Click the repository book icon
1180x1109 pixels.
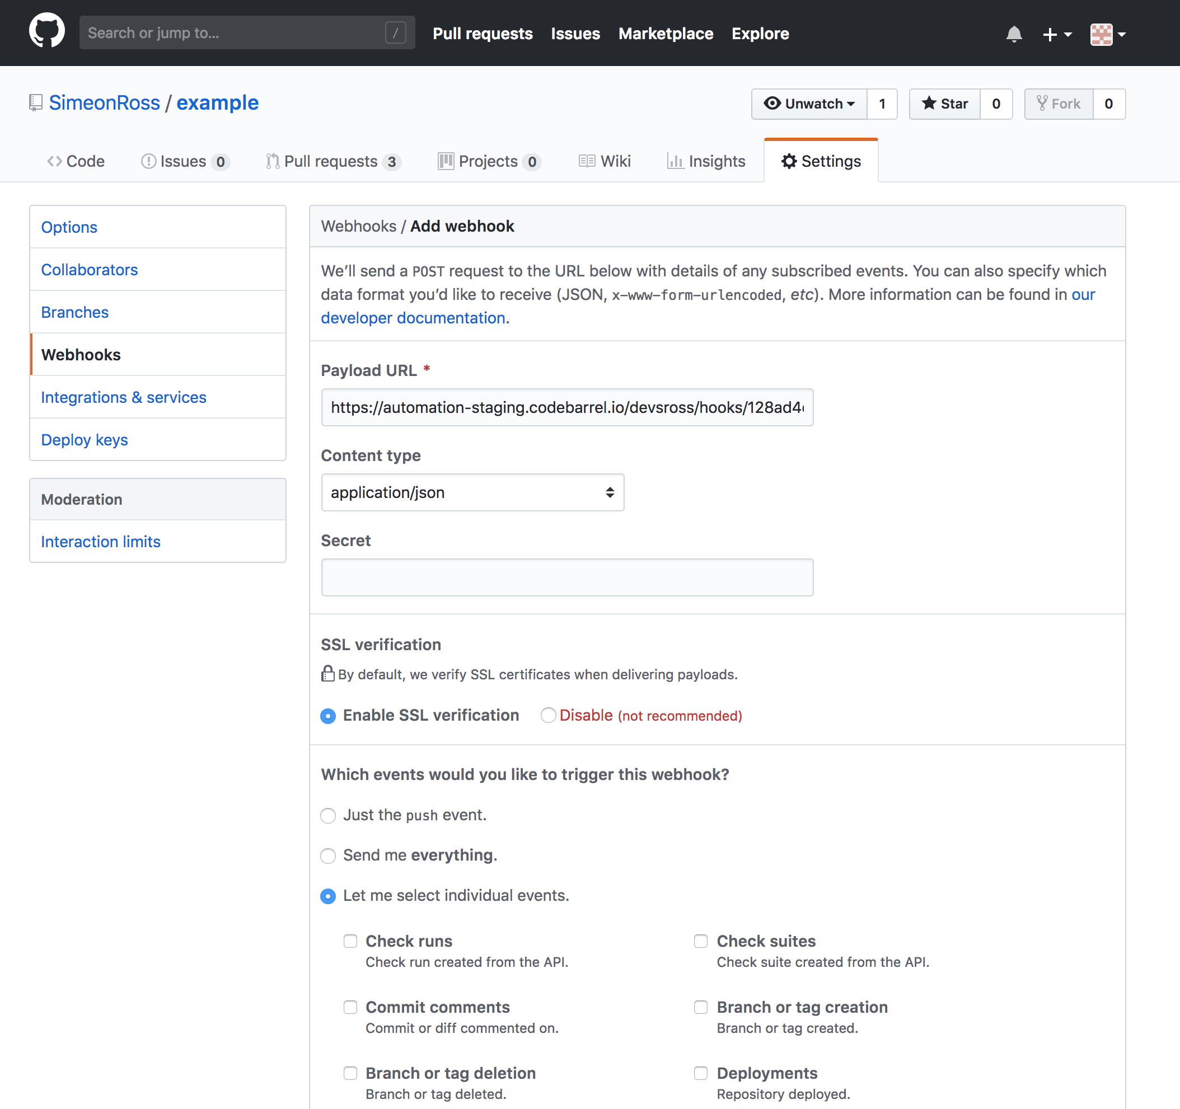(x=36, y=102)
